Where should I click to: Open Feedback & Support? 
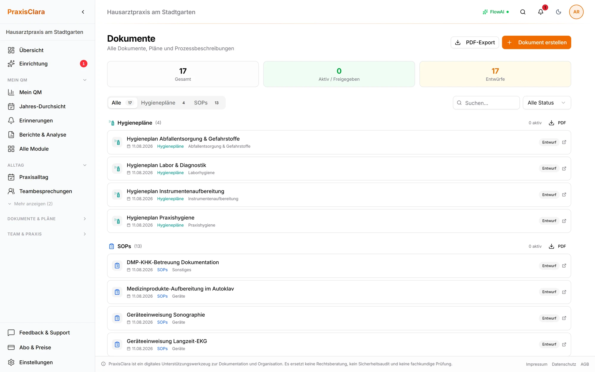tap(47, 333)
